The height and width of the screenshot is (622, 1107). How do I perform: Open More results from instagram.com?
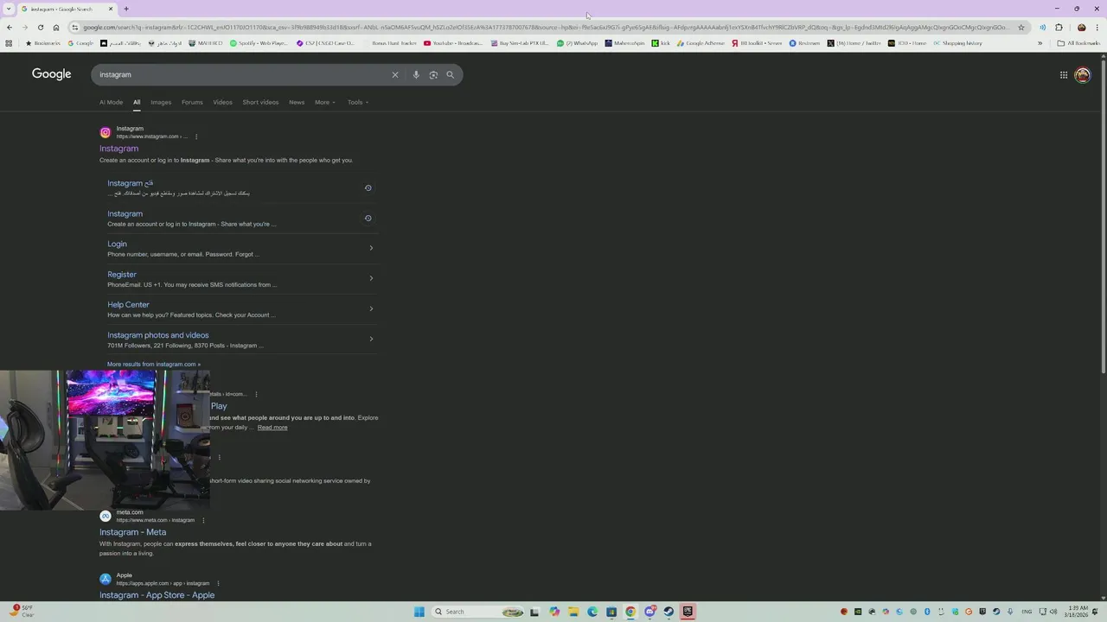[x=154, y=365]
